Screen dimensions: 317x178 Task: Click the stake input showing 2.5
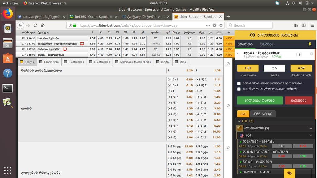coord(274,68)
